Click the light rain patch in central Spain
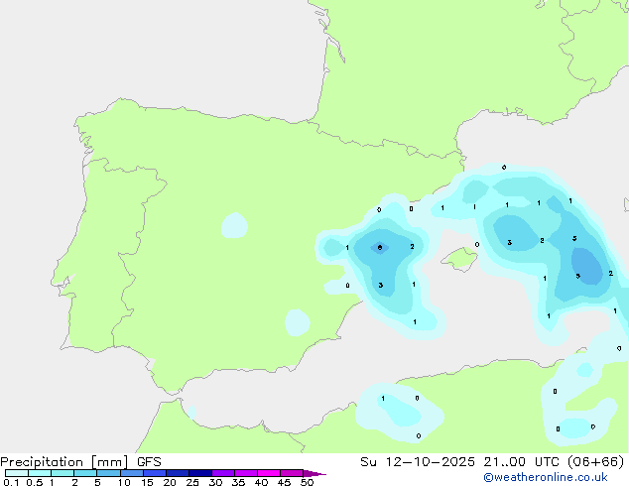629x486 pixels. click(234, 225)
